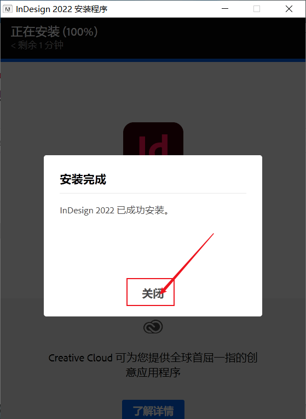Click the divider line under 安装完成
The image size is (306, 419).
[153, 193]
